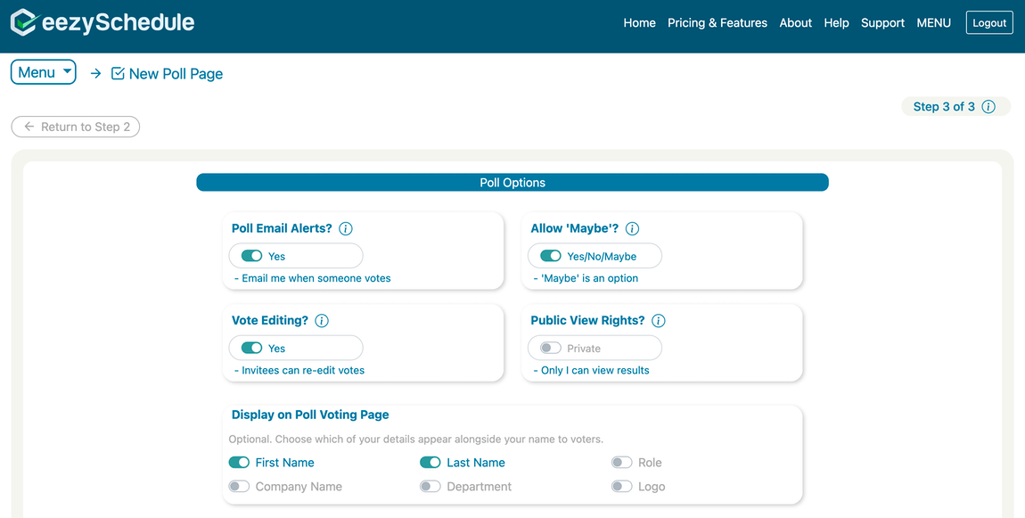Screen dimensions: 1025x518
Task: Open info icon next to Vote Editing
Action: [322, 320]
